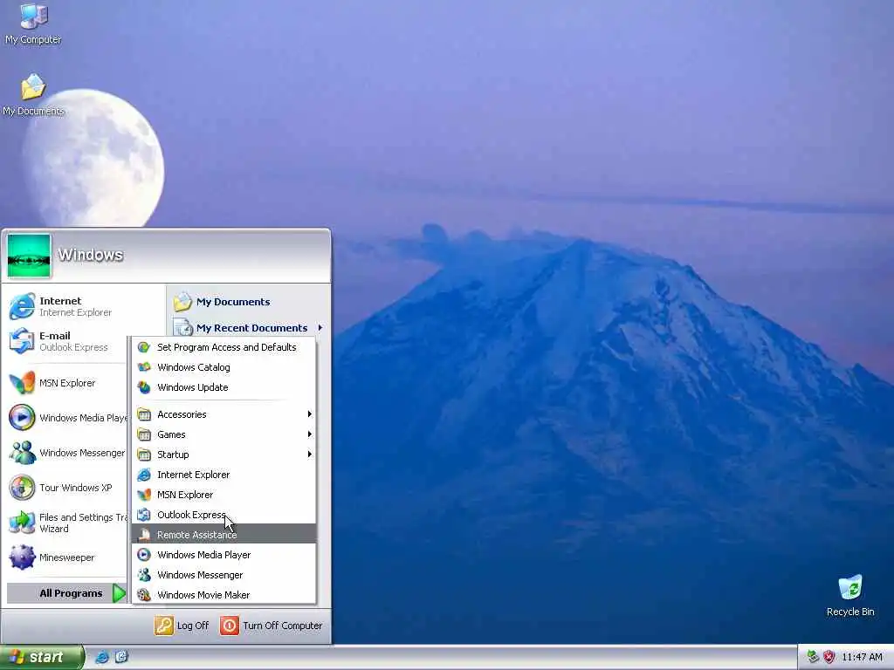
Task: Launch MSN Explorer from All Programs list
Action: click(224, 495)
